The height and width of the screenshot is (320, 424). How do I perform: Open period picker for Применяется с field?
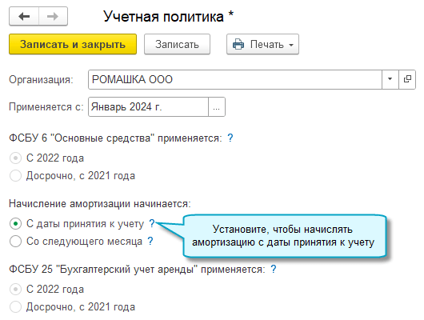[x=216, y=107]
